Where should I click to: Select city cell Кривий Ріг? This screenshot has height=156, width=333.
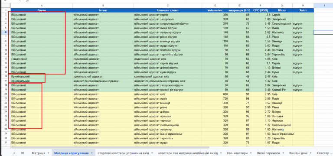tap(282, 90)
